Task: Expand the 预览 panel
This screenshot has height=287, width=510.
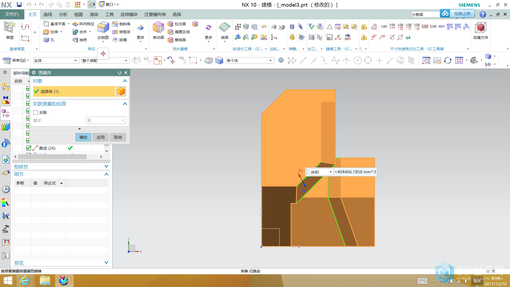Action: (x=106, y=263)
